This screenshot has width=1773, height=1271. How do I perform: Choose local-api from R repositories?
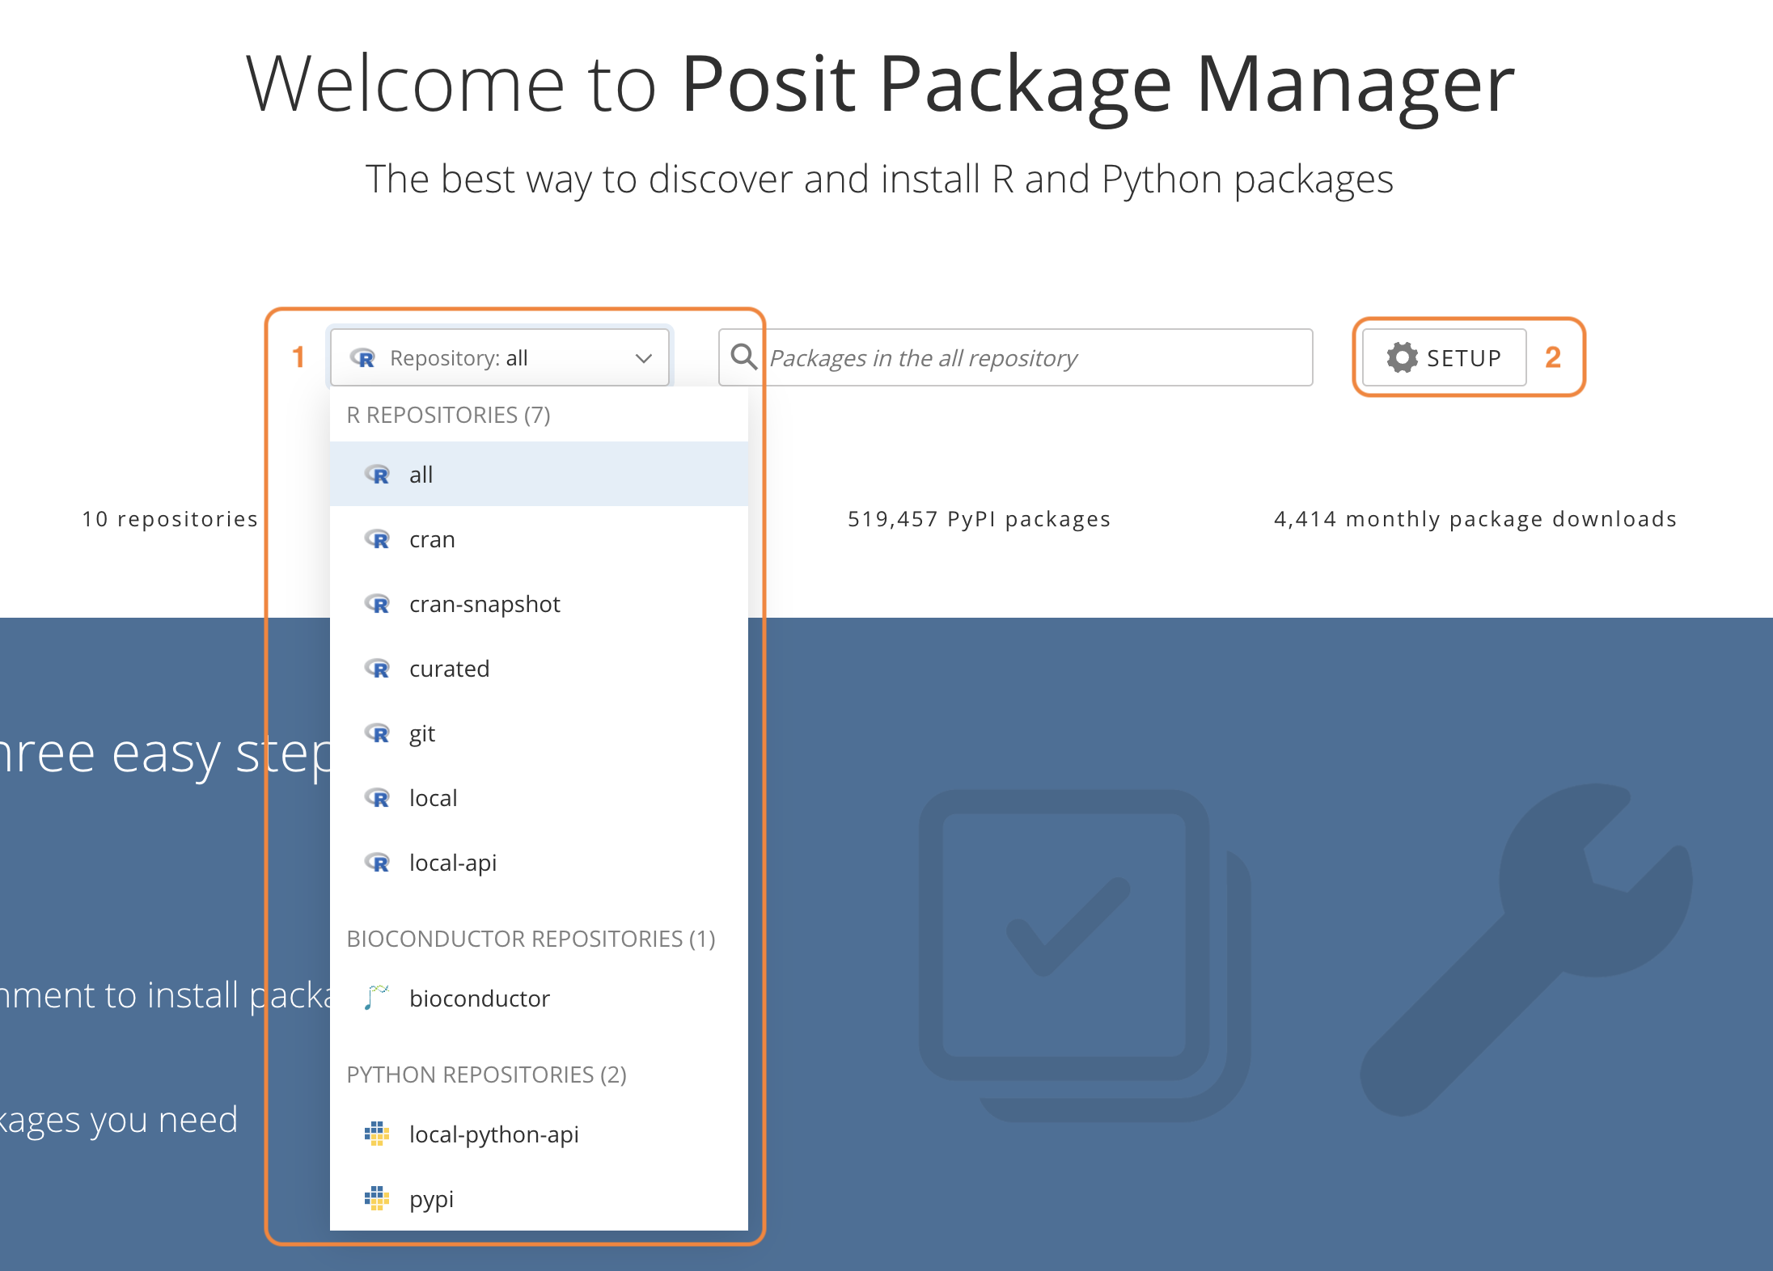[x=452, y=863]
